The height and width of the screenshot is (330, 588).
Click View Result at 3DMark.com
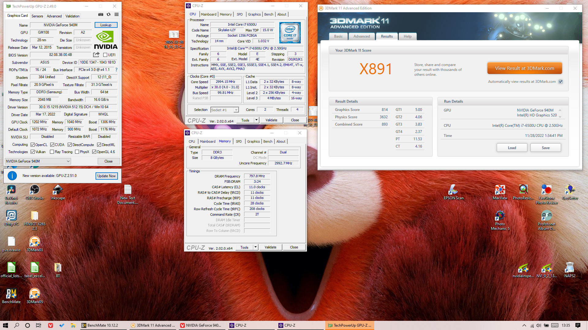525,68
